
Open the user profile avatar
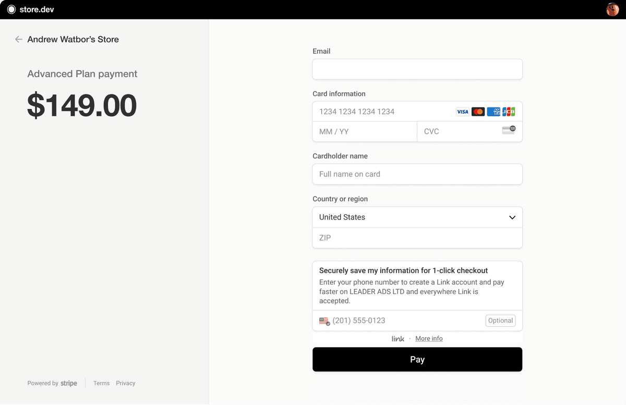coord(612,9)
